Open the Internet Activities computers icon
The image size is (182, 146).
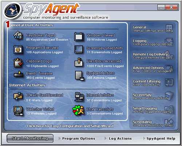point(79,97)
